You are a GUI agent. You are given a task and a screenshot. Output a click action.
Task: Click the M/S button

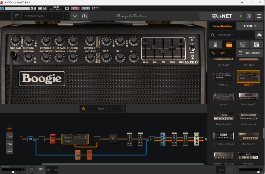(86, 8)
